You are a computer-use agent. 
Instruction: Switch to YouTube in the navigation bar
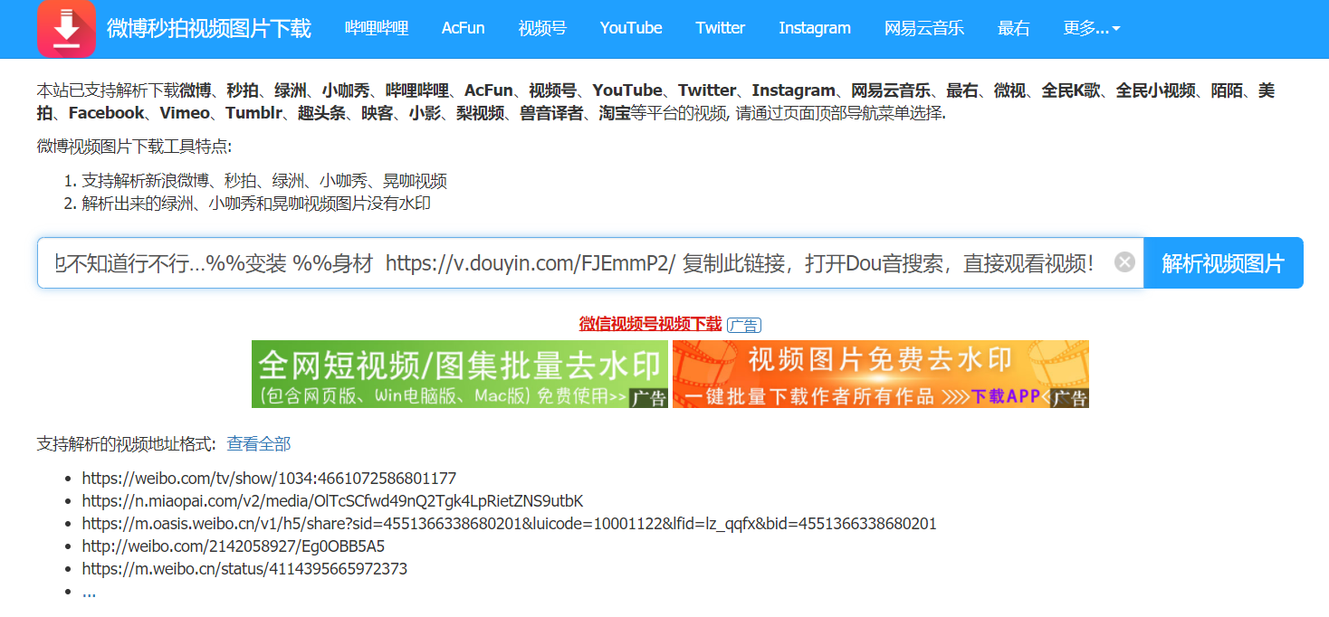click(x=631, y=28)
